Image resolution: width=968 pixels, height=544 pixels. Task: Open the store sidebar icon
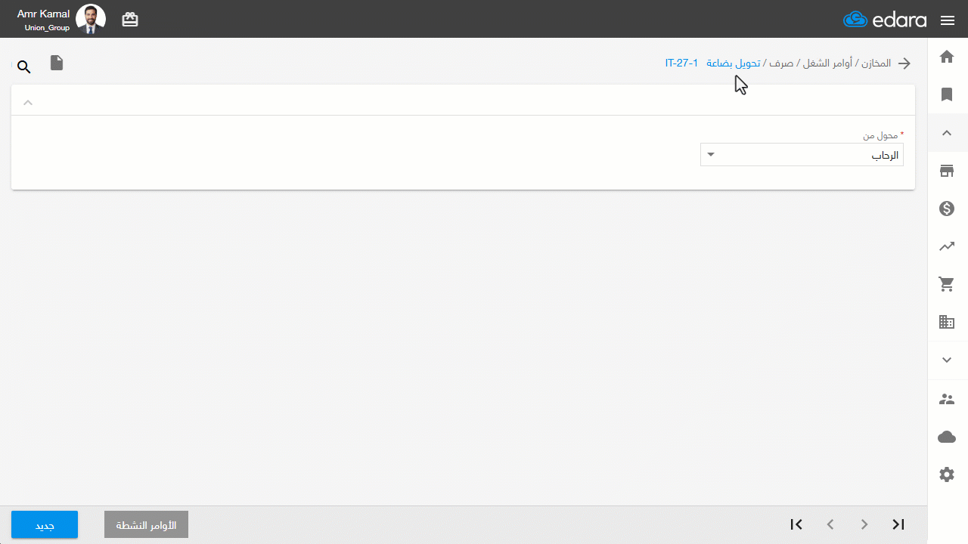[x=947, y=171]
